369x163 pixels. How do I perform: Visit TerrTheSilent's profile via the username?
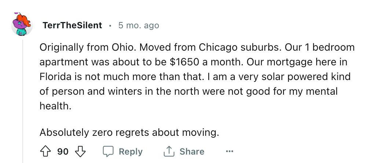click(x=72, y=25)
